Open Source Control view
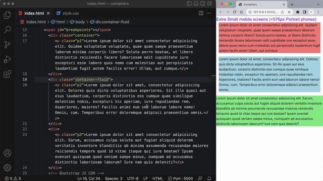The width and height of the screenshot is (323, 181). 7,45
